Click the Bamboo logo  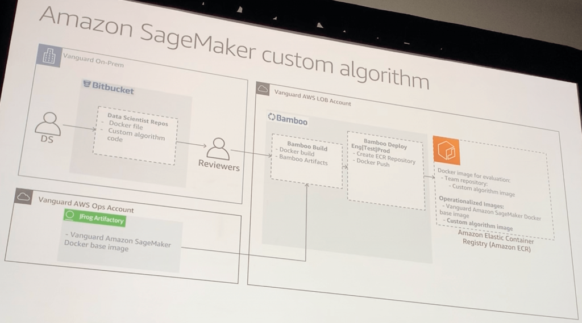(288, 119)
